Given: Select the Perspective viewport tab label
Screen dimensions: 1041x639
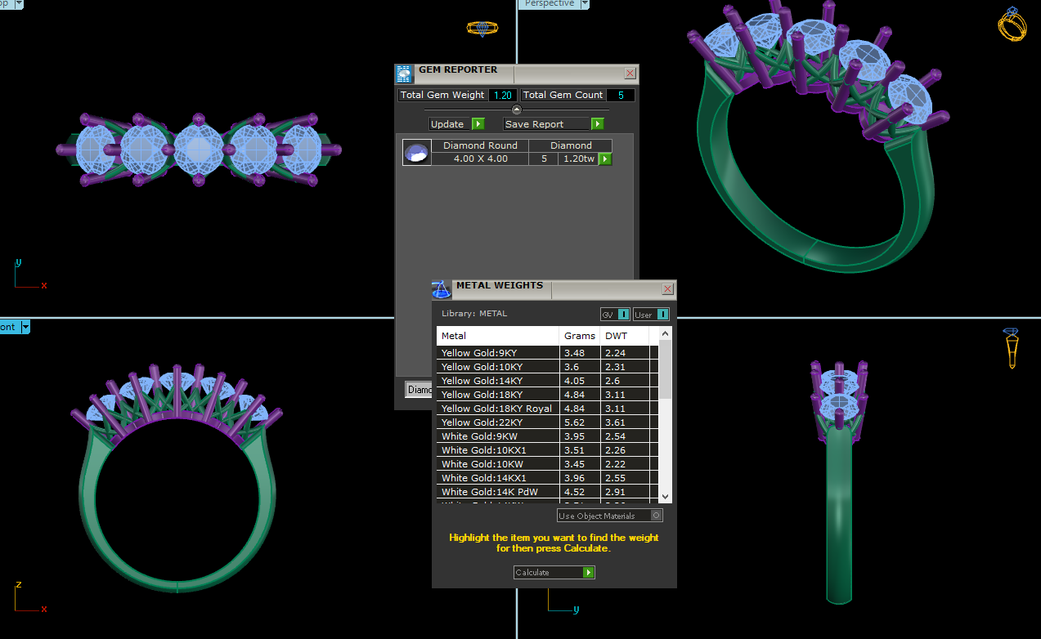Looking at the screenshot, I should click(x=550, y=4).
